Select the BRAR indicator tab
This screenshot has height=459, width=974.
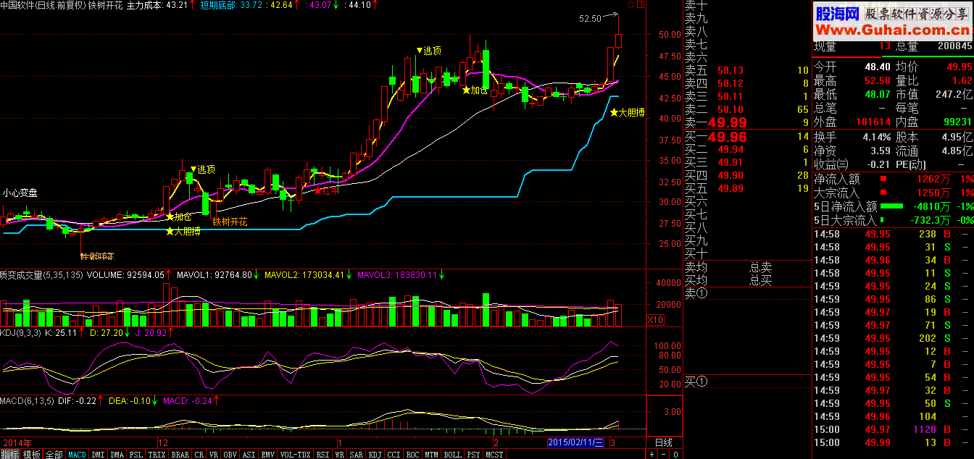180,454
